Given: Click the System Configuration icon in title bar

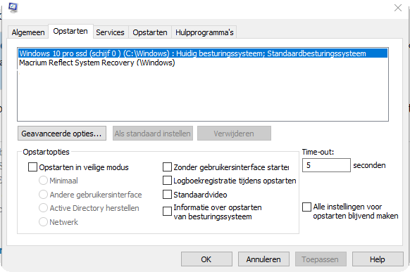Looking at the screenshot, I should pos(13,7).
